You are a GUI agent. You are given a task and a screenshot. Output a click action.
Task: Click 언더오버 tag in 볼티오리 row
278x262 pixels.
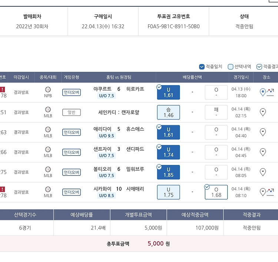click(72, 172)
